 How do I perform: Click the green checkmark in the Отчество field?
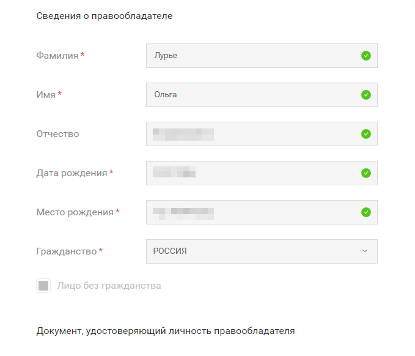point(365,134)
